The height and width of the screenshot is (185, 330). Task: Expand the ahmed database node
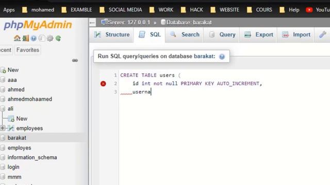point(3,89)
